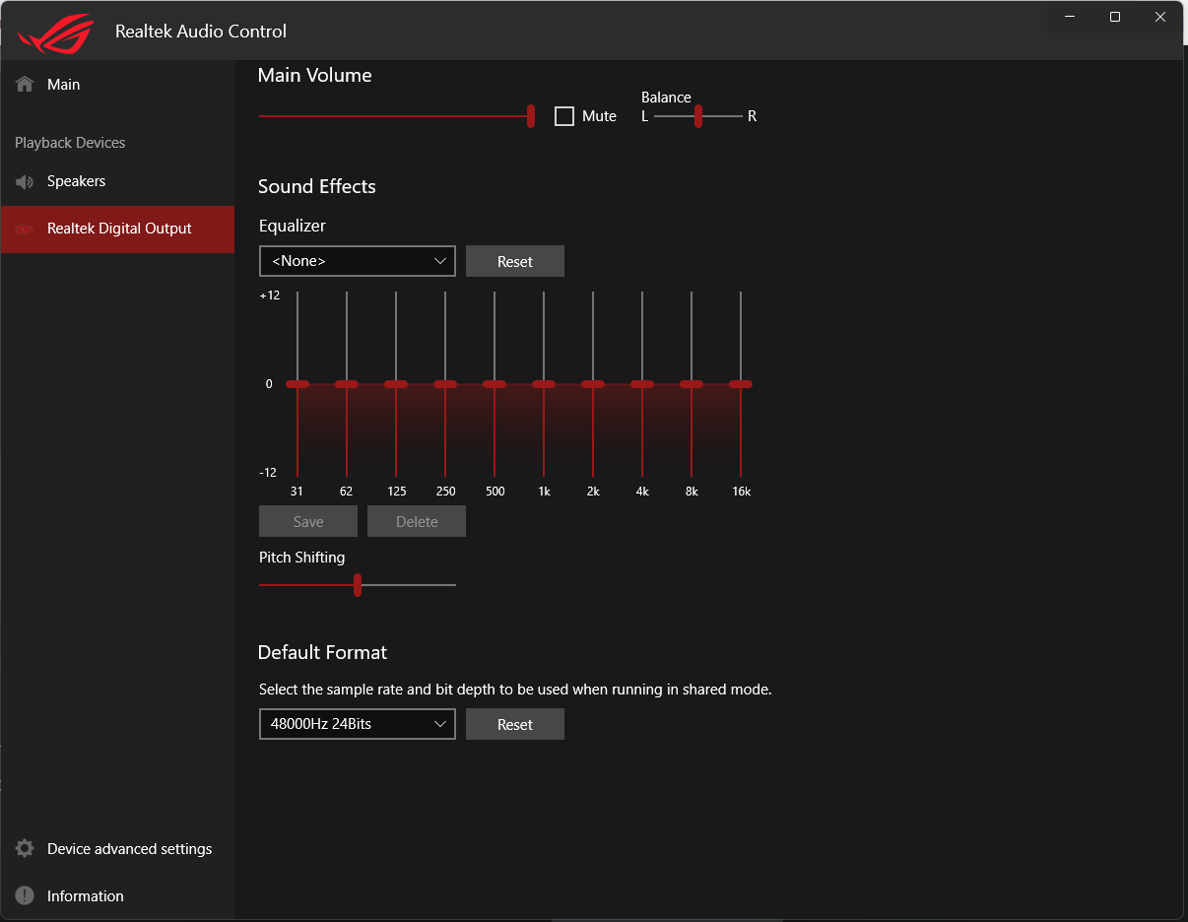Viewport: 1188px width, 922px height.
Task: Minimize the Realtek Audio Control window
Action: pos(1070,17)
